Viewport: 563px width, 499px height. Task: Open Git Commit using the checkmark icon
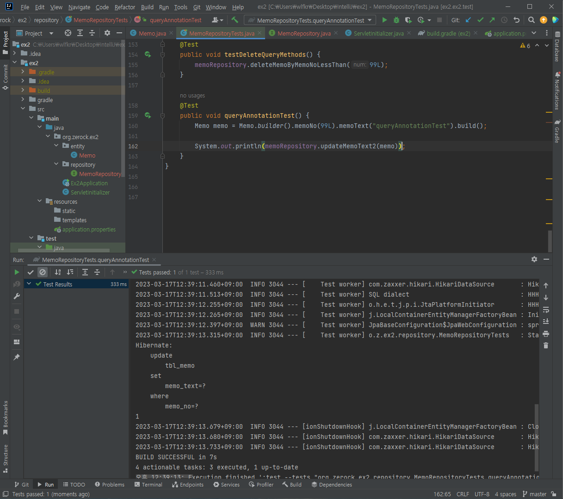(480, 20)
